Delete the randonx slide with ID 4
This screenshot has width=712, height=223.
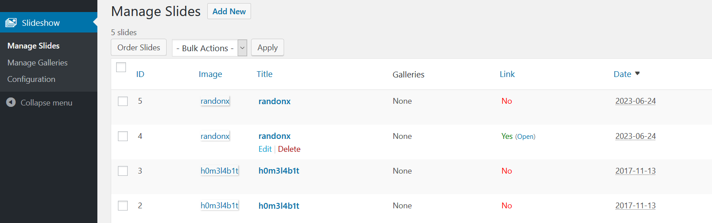pyautogui.click(x=289, y=149)
